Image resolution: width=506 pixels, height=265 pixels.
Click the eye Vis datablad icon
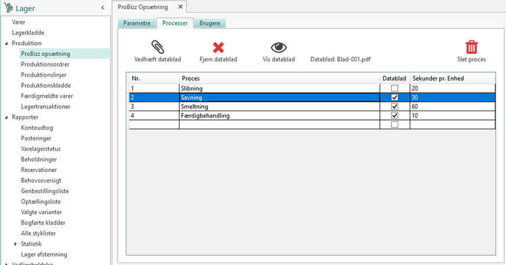(279, 48)
